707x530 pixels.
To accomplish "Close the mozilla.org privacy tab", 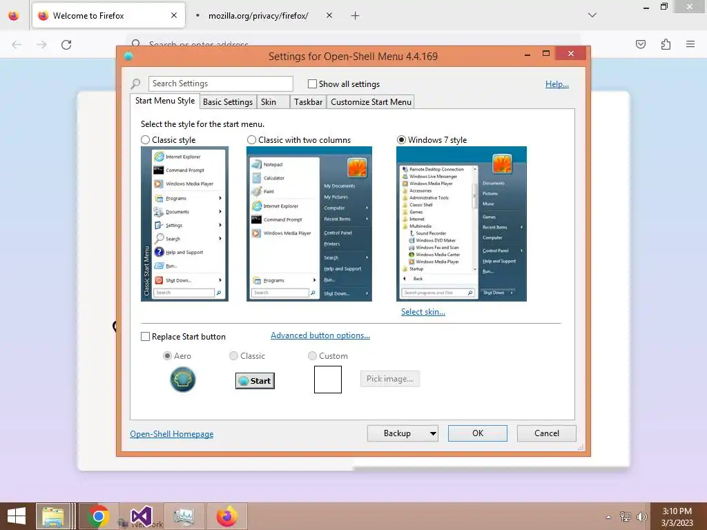I will [x=329, y=15].
